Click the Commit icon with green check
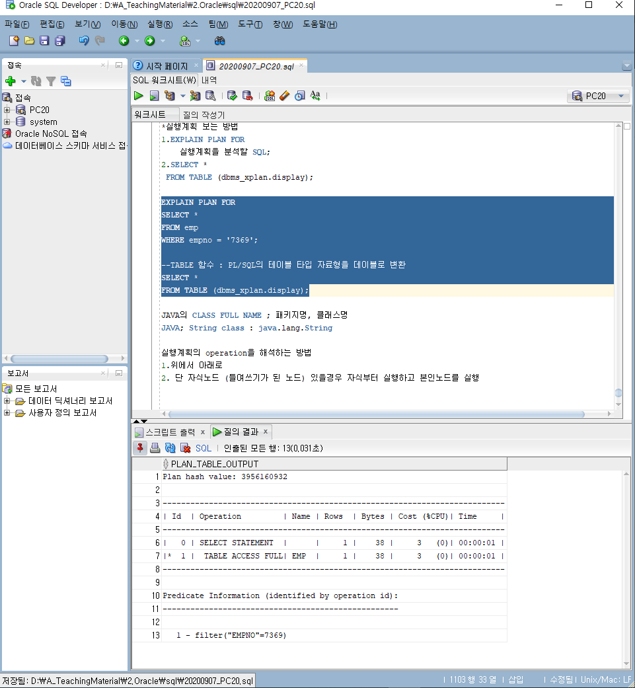The height and width of the screenshot is (688, 635). point(233,96)
